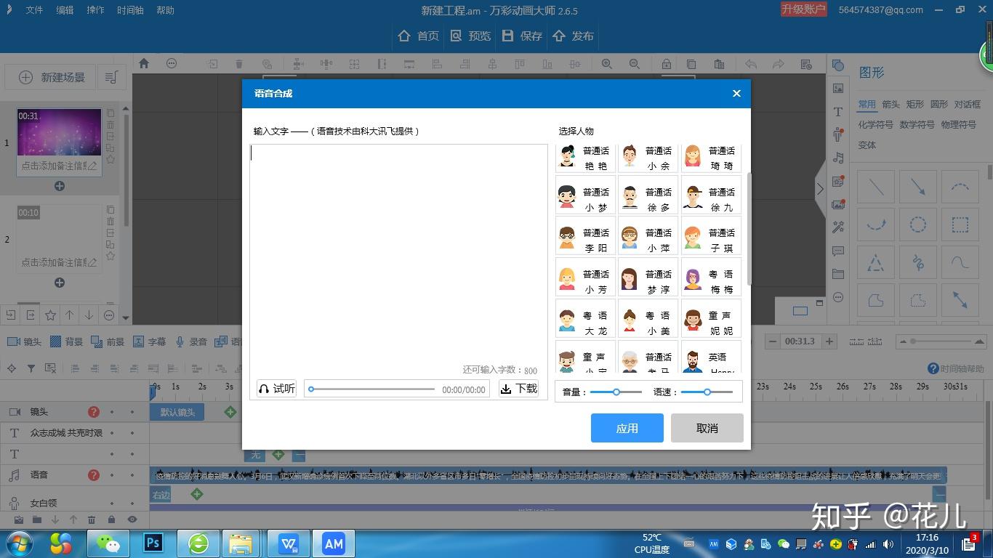This screenshot has height=558, width=993.
Task: Select the text tool in right sidebar
Action: click(838, 112)
